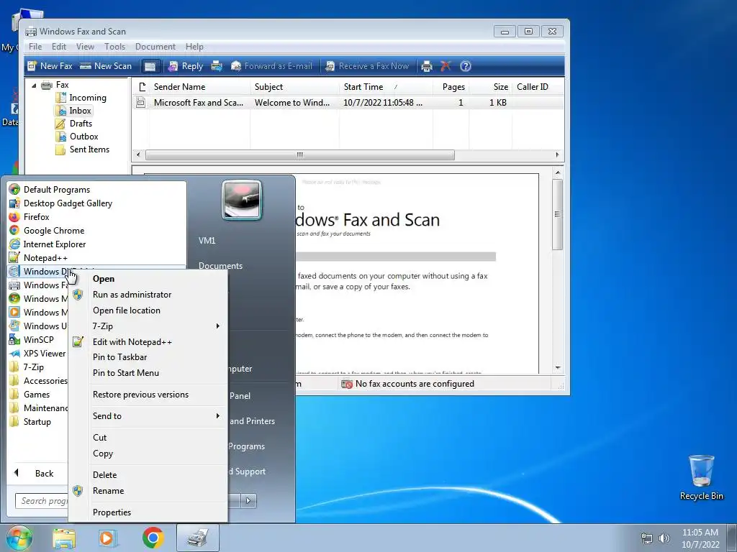This screenshot has width=737, height=552.
Task: Expand the Send to submenu
Action: pos(148,416)
